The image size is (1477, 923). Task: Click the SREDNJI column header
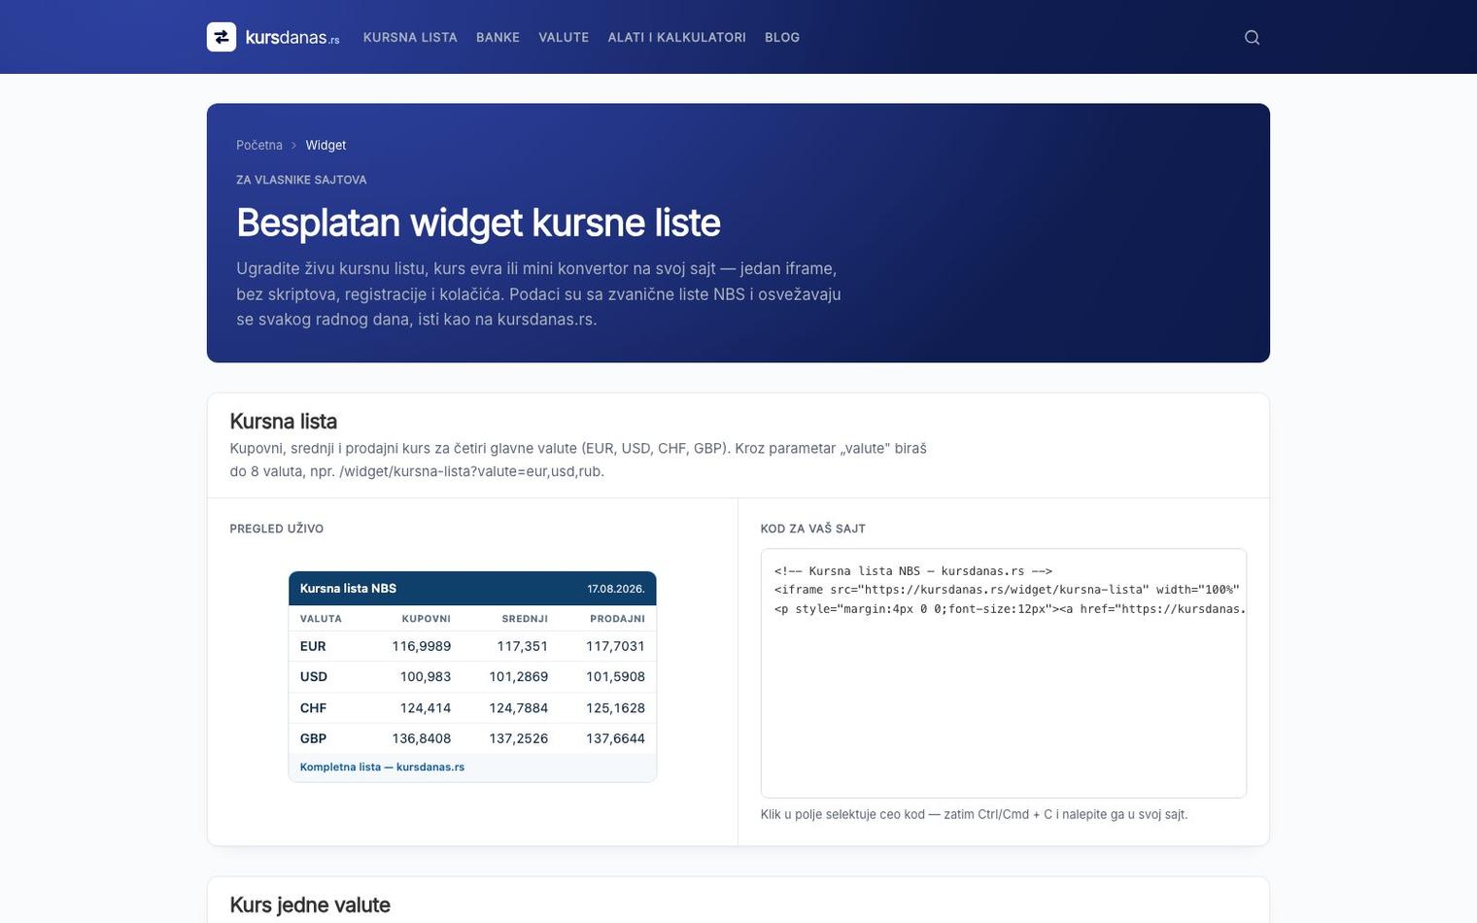[x=525, y=619]
